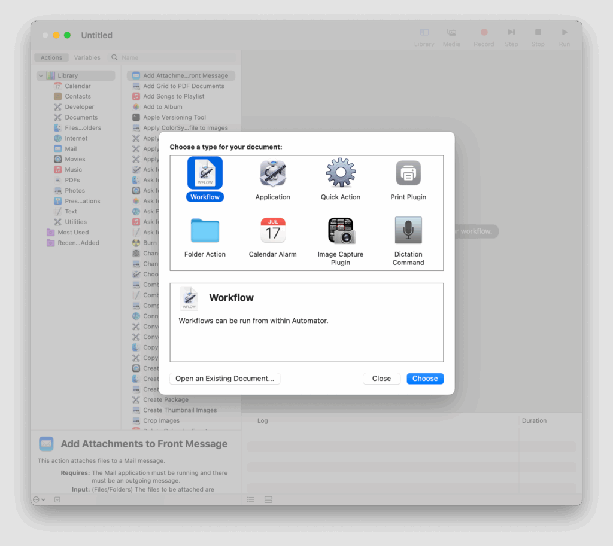Select Utilities category in Library
The width and height of the screenshot is (613, 546).
(75, 222)
